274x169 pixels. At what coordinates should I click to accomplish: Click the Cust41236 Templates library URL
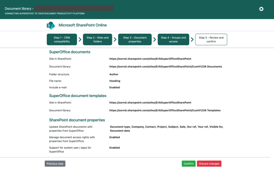[x=165, y=110]
